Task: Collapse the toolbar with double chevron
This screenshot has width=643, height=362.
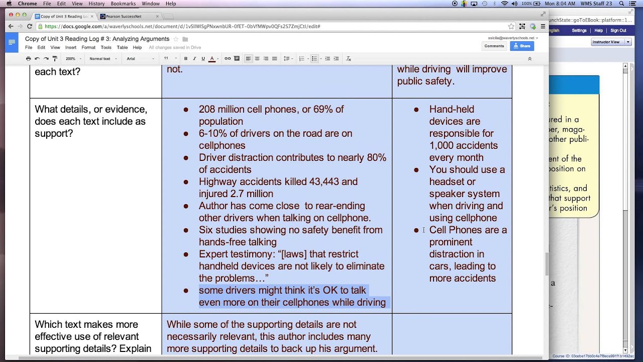Action: [529, 59]
